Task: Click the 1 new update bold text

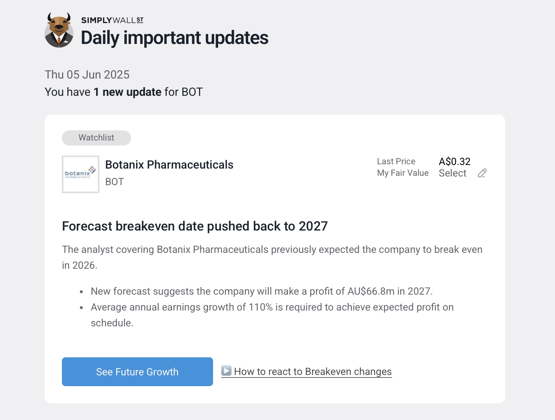Action: tap(127, 92)
